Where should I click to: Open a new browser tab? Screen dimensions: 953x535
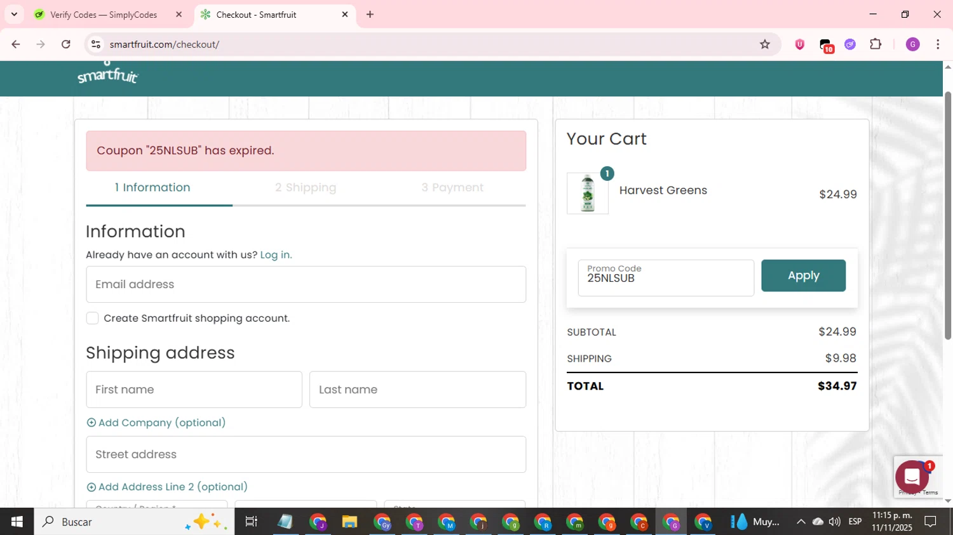coord(370,15)
